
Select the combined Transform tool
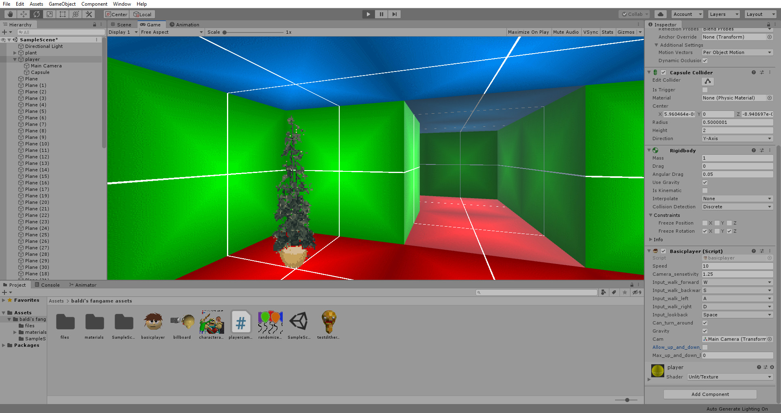(76, 14)
